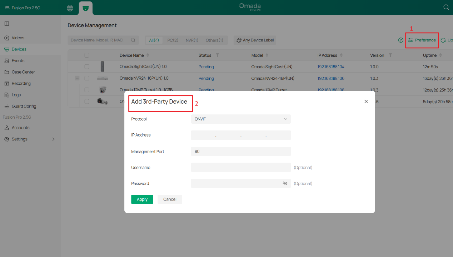453x257 pixels.
Task: Sort by Uptime column arrows
Action: (x=440, y=55)
